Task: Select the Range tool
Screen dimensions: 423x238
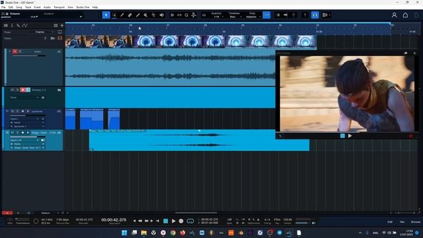Action: pos(114,15)
